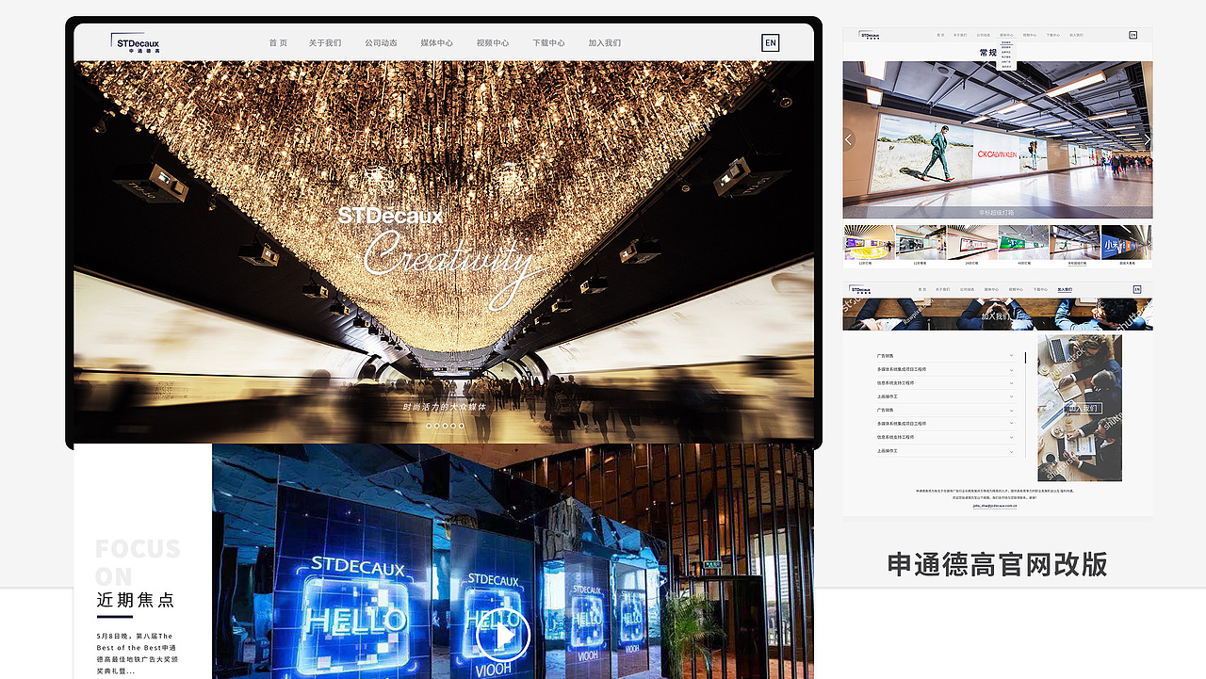Show previous slide in the 常规 media gallery

[848, 139]
